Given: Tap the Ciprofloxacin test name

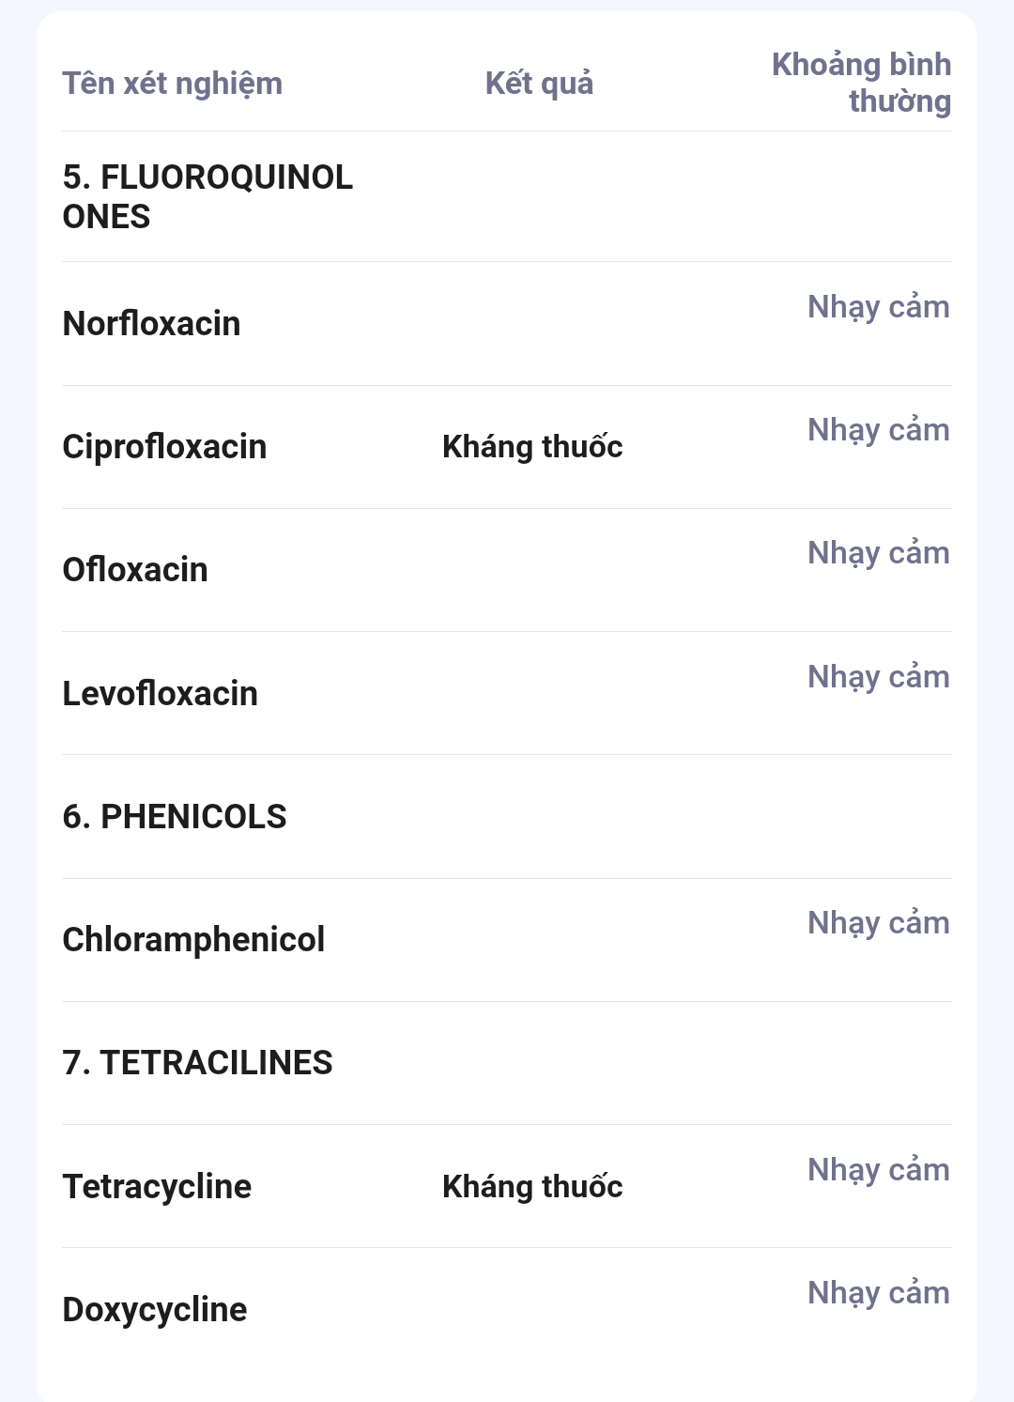Looking at the screenshot, I should click(x=164, y=447).
